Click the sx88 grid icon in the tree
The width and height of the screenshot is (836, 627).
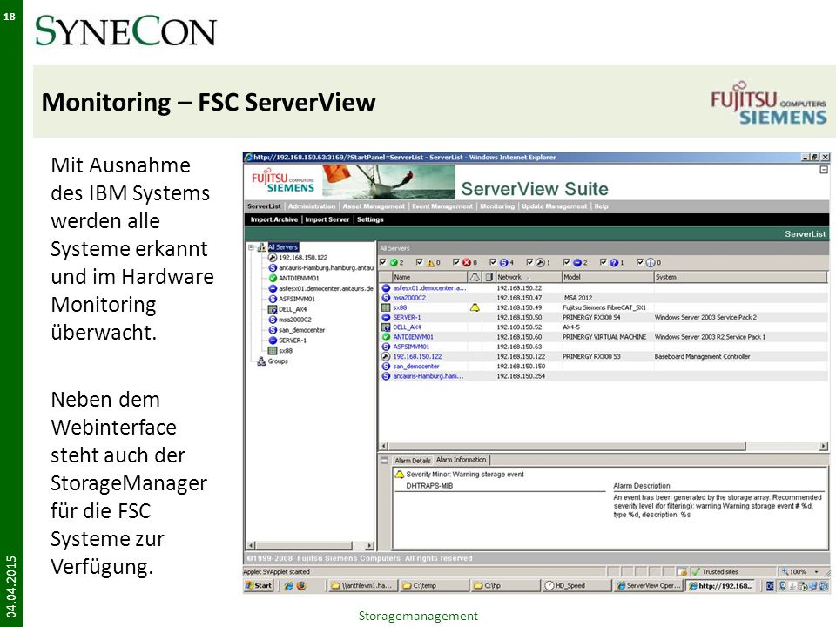tap(273, 351)
